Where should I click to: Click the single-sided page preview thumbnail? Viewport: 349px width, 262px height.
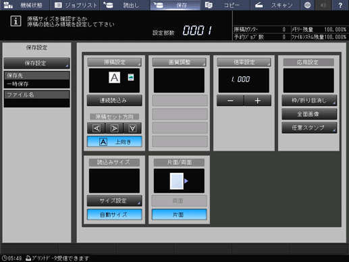pos(177,181)
